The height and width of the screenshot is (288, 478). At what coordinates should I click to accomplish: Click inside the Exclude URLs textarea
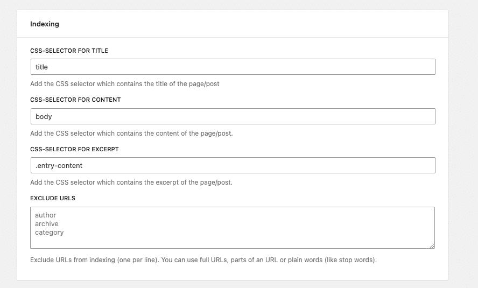point(233,228)
